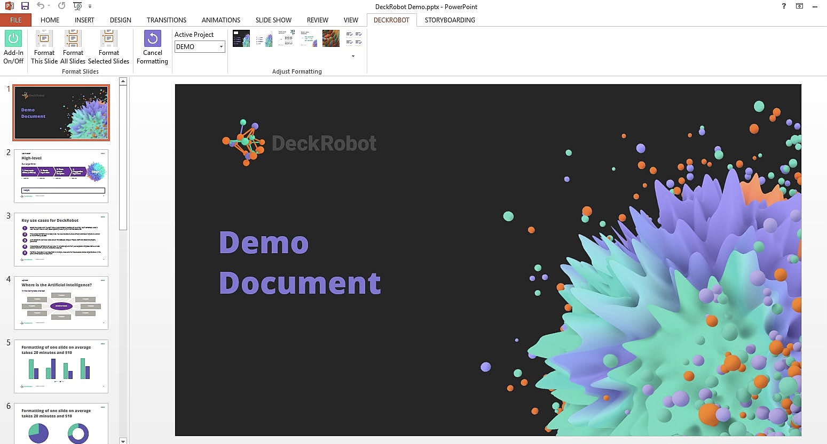Click the Format All Slides icon
827x444 pixels.
(73, 39)
